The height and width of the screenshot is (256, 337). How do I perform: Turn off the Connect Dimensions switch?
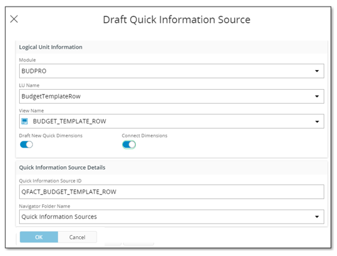coord(129,144)
